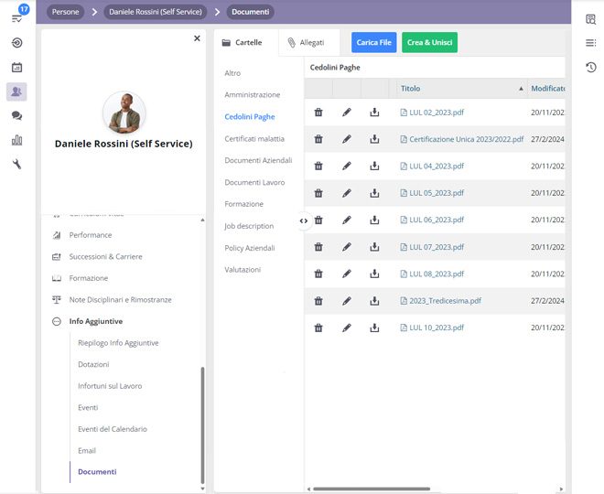Open the bar chart reports icon
The width and height of the screenshot is (604, 494).
(x=16, y=140)
